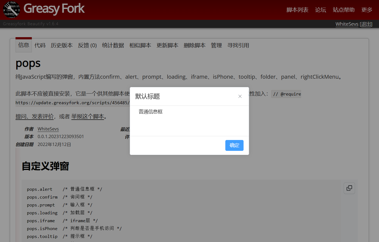Image resolution: width=379 pixels, height=242 pixels.
Task: Open the WhiteSevs user profile link in header
Action: tap(347, 24)
